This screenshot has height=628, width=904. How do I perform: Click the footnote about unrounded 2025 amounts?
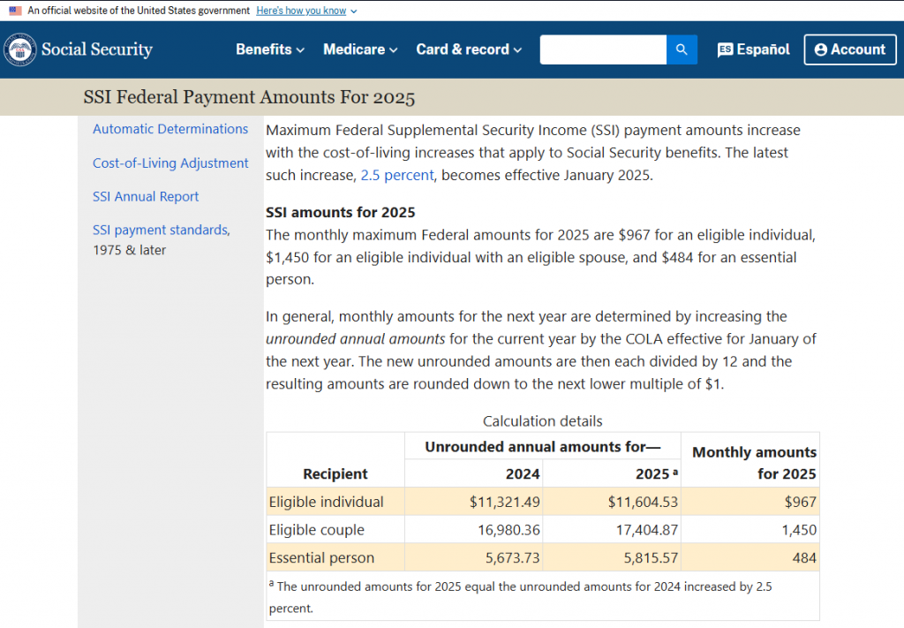click(x=520, y=597)
